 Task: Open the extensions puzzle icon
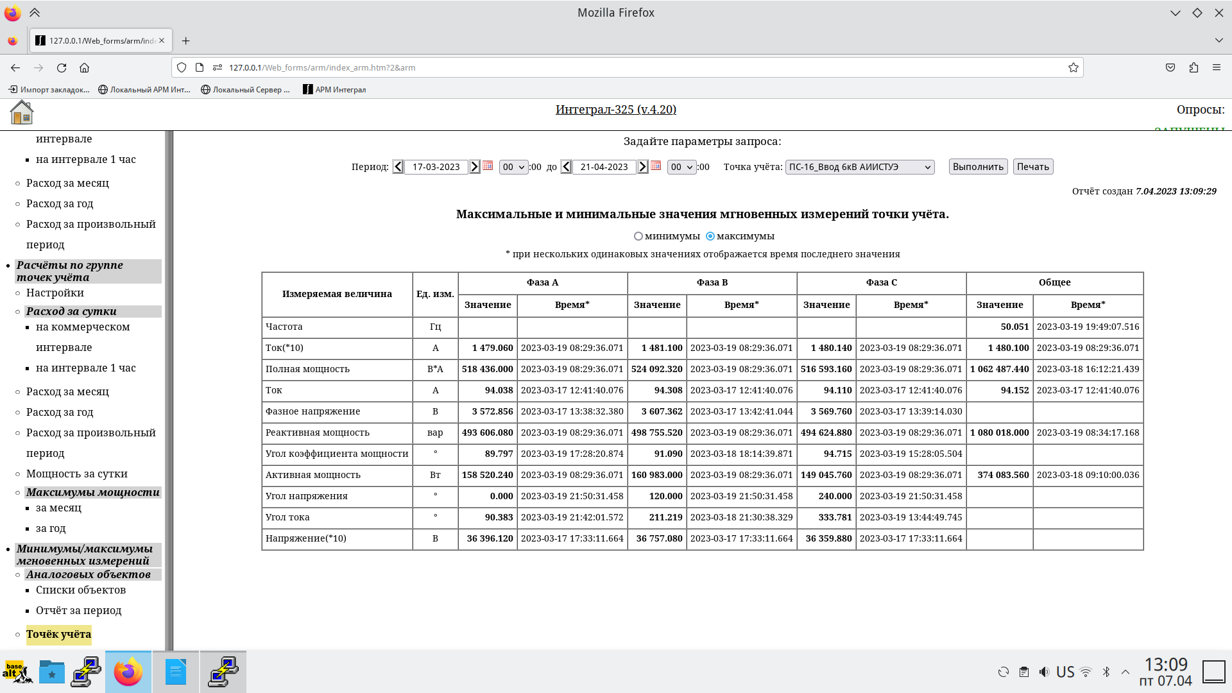(x=1193, y=67)
